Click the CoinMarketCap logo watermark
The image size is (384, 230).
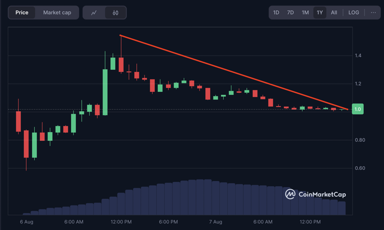(316, 194)
